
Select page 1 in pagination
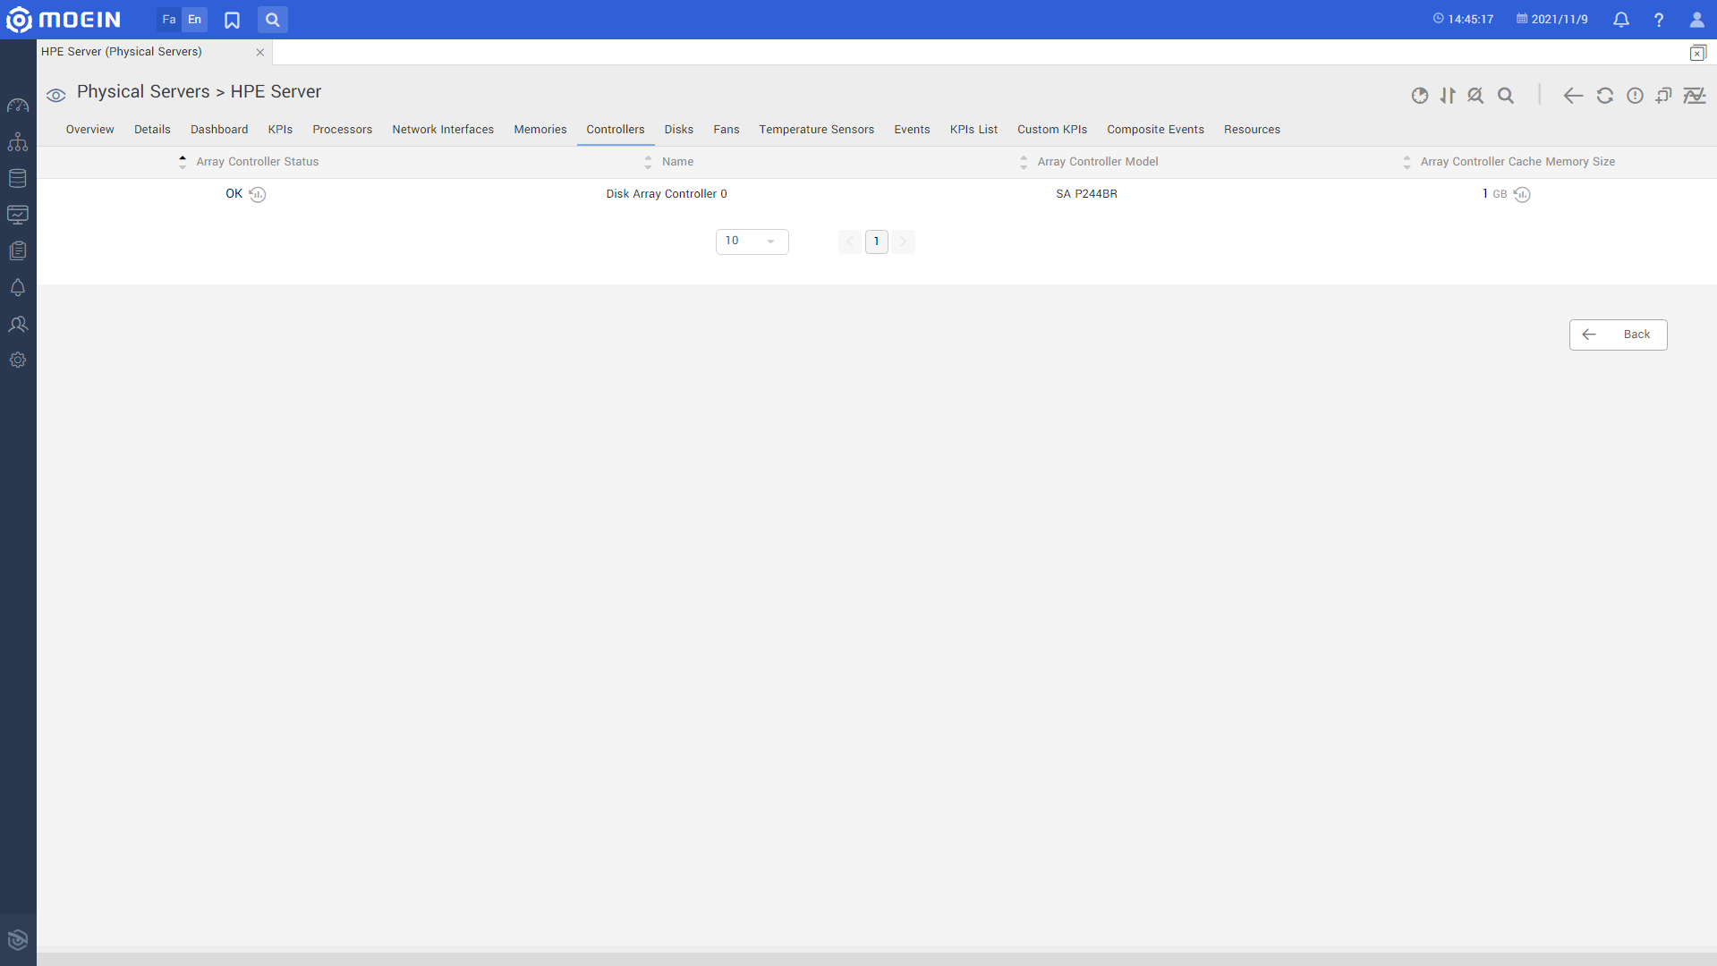point(877,241)
